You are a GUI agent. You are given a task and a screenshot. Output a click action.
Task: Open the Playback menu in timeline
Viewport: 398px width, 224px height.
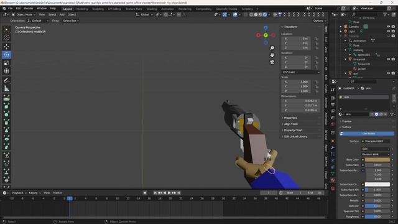[x=19, y=193]
